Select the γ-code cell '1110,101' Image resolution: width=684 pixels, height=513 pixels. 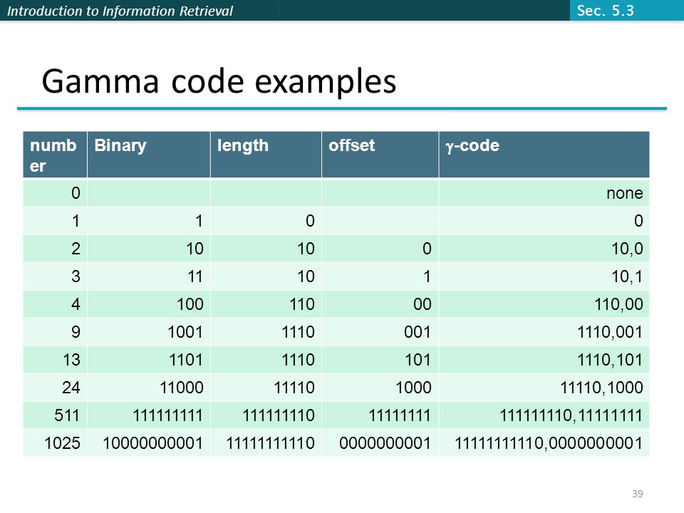tap(544, 360)
